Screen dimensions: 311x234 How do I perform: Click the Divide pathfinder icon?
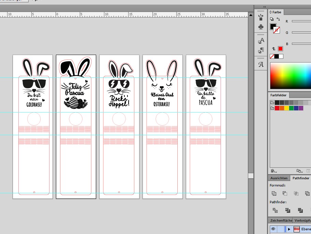275,210
